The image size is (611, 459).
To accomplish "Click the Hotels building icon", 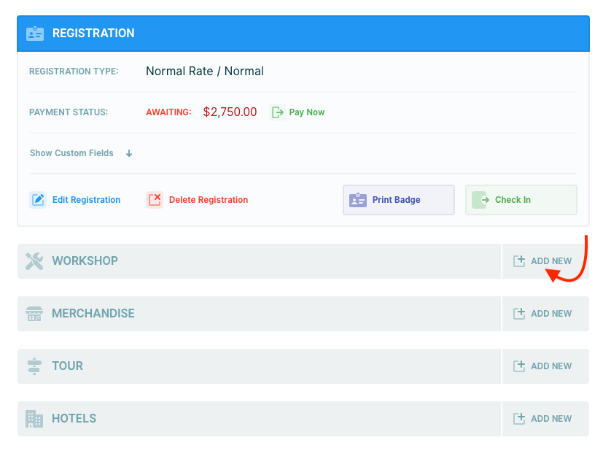I will [x=34, y=419].
